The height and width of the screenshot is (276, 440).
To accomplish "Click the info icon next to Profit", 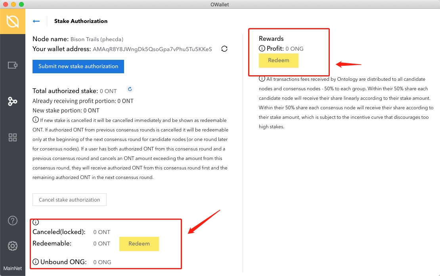I will coord(262,49).
